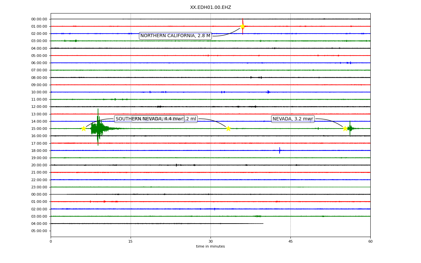Viewport: 421px width, 263px height.
Task: Click the 45 tick label on x-axis
Action: [290, 242]
